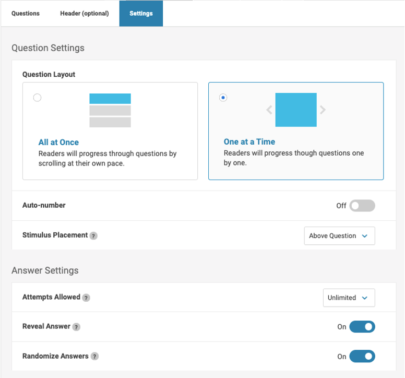Click the One at a Time title link
This screenshot has height=378, width=405.
(249, 142)
